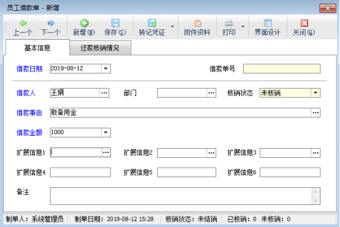Open 附件资料 attachments icon
Screen dimensions: 340x227
[x=197, y=23]
